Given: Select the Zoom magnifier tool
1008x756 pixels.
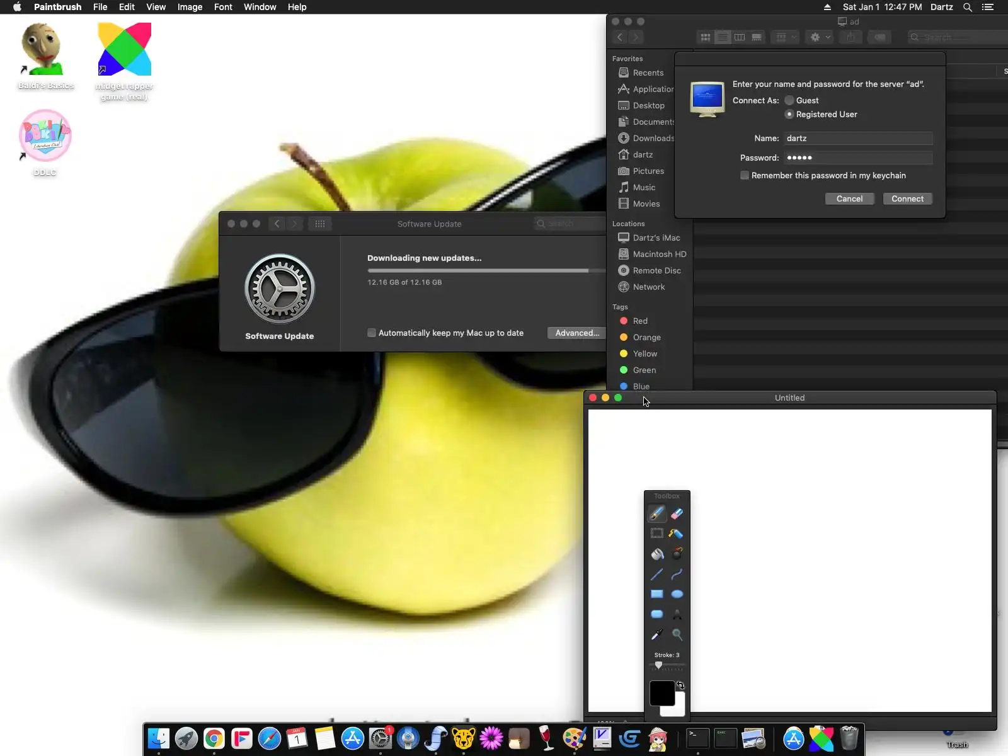Looking at the screenshot, I should (x=677, y=634).
